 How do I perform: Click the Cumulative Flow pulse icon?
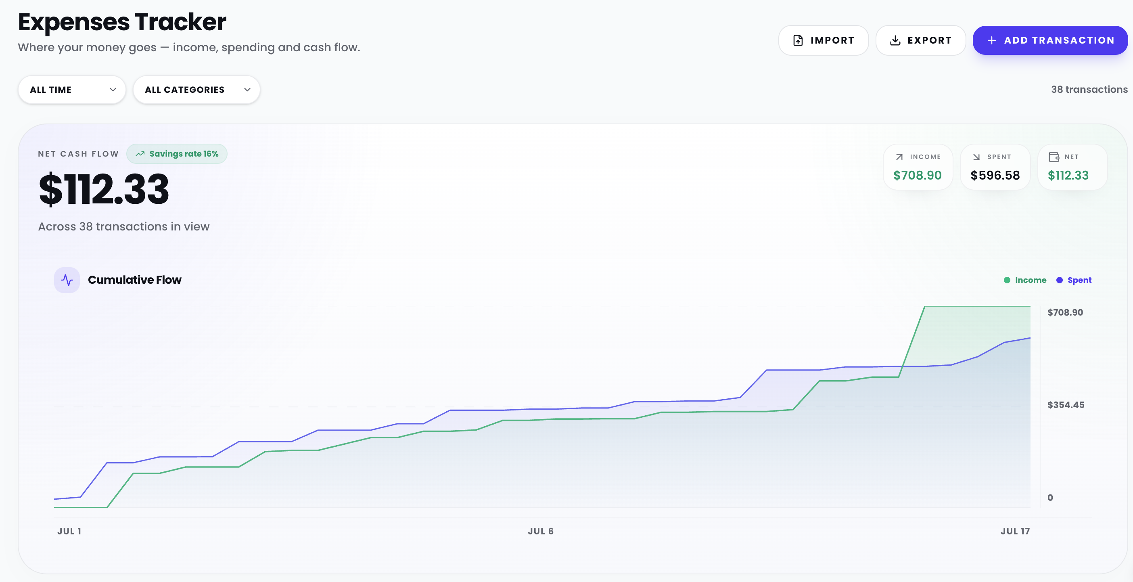[x=67, y=280]
